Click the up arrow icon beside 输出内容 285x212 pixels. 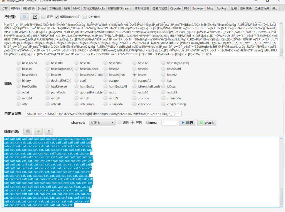(x=49, y=131)
